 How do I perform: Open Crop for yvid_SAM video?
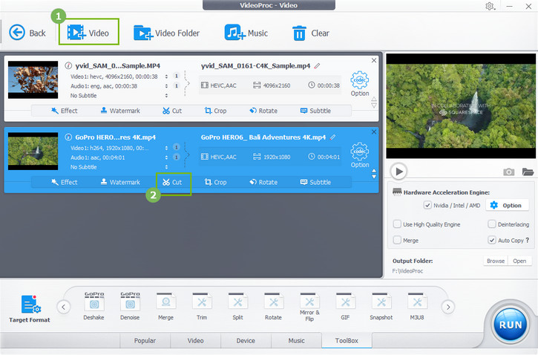tap(215, 111)
